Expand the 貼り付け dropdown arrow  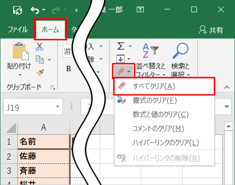[x=20, y=75]
